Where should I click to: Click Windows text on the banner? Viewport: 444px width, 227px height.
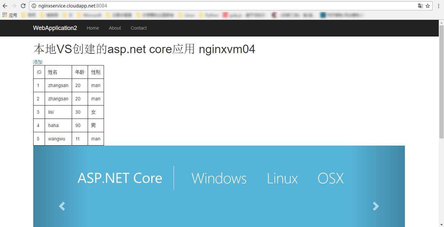pyautogui.click(x=219, y=178)
